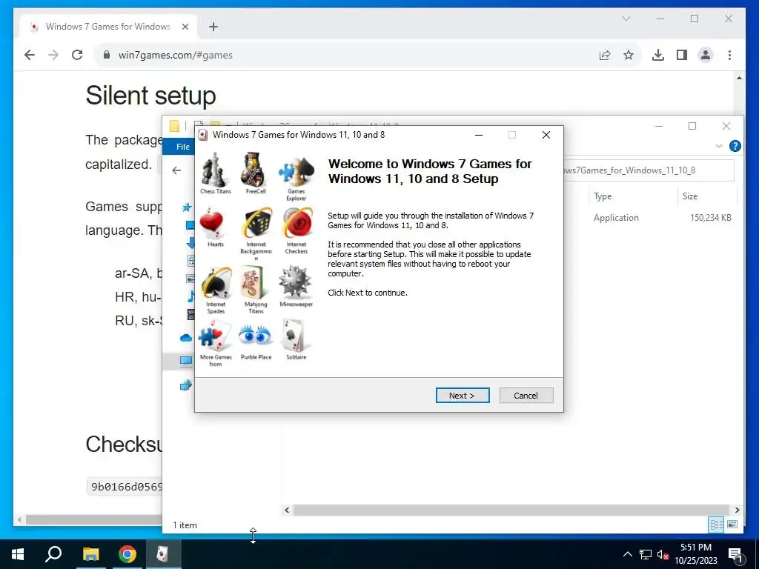Viewport: 759px width, 569px height.
Task: Click the Mahjong Titans icon
Action: (x=255, y=282)
